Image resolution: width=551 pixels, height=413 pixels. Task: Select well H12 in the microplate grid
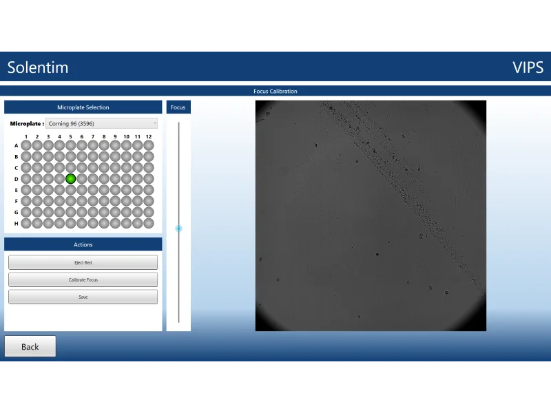[149, 223]
